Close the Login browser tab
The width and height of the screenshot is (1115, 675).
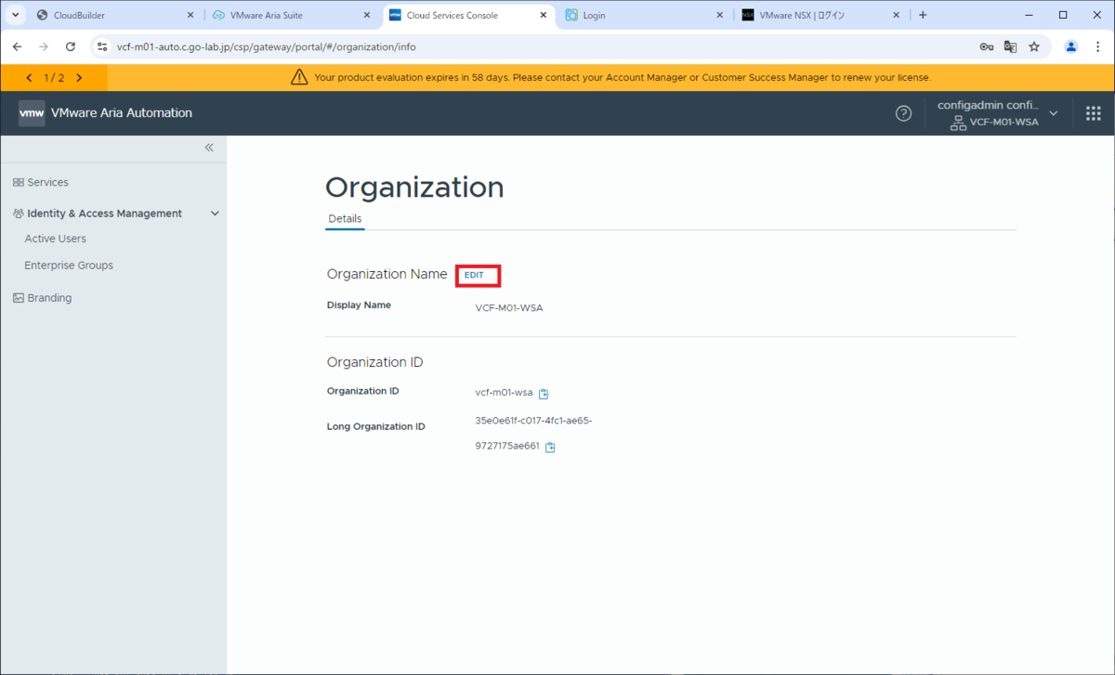[x=719, y=16]
